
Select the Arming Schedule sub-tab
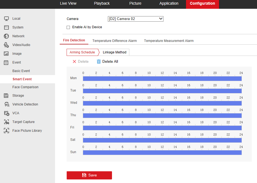pos(82,52)
